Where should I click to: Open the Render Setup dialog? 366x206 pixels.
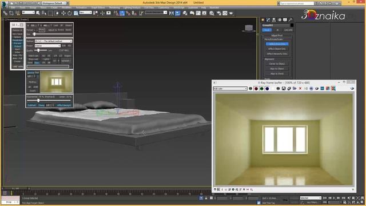[x=218, y=13]
